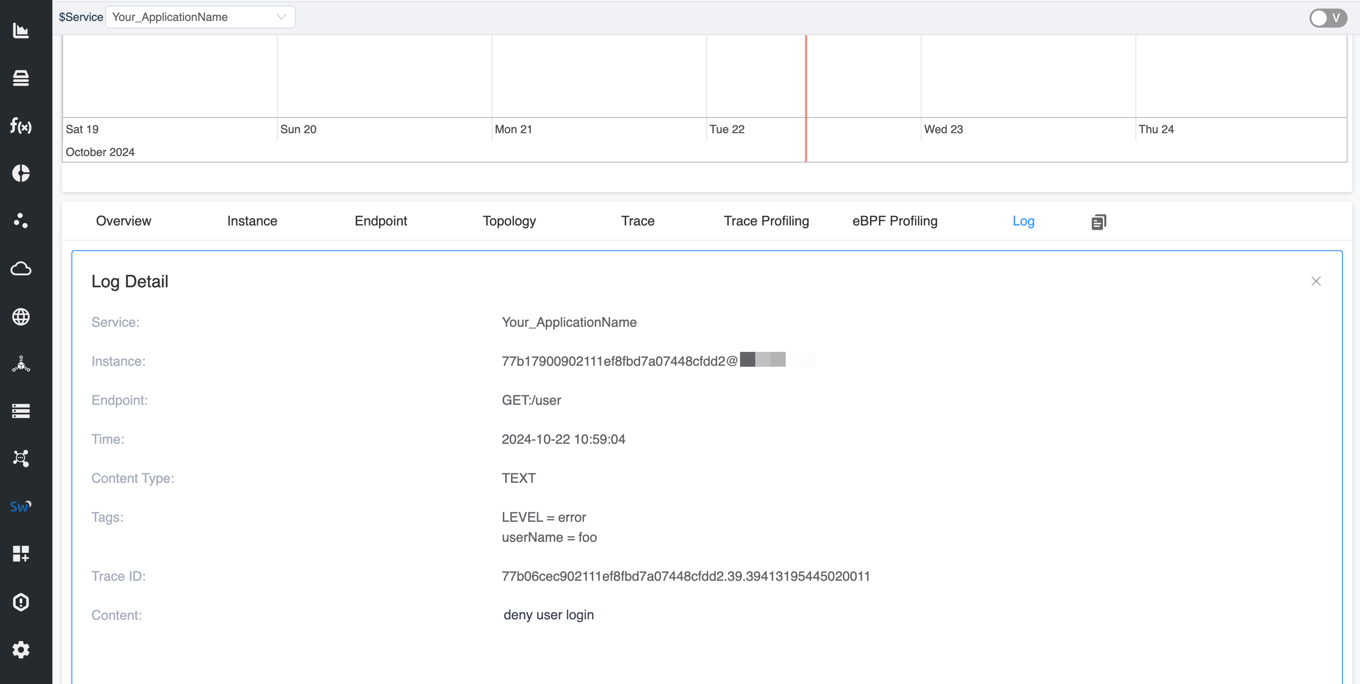Click the alerting shield icon in sidebar
This screenshot has height=684, width=1360.
[21, 602]
